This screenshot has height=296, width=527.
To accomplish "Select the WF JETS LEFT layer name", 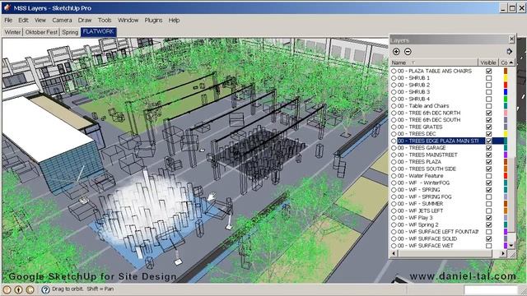I will coord(420,210).
